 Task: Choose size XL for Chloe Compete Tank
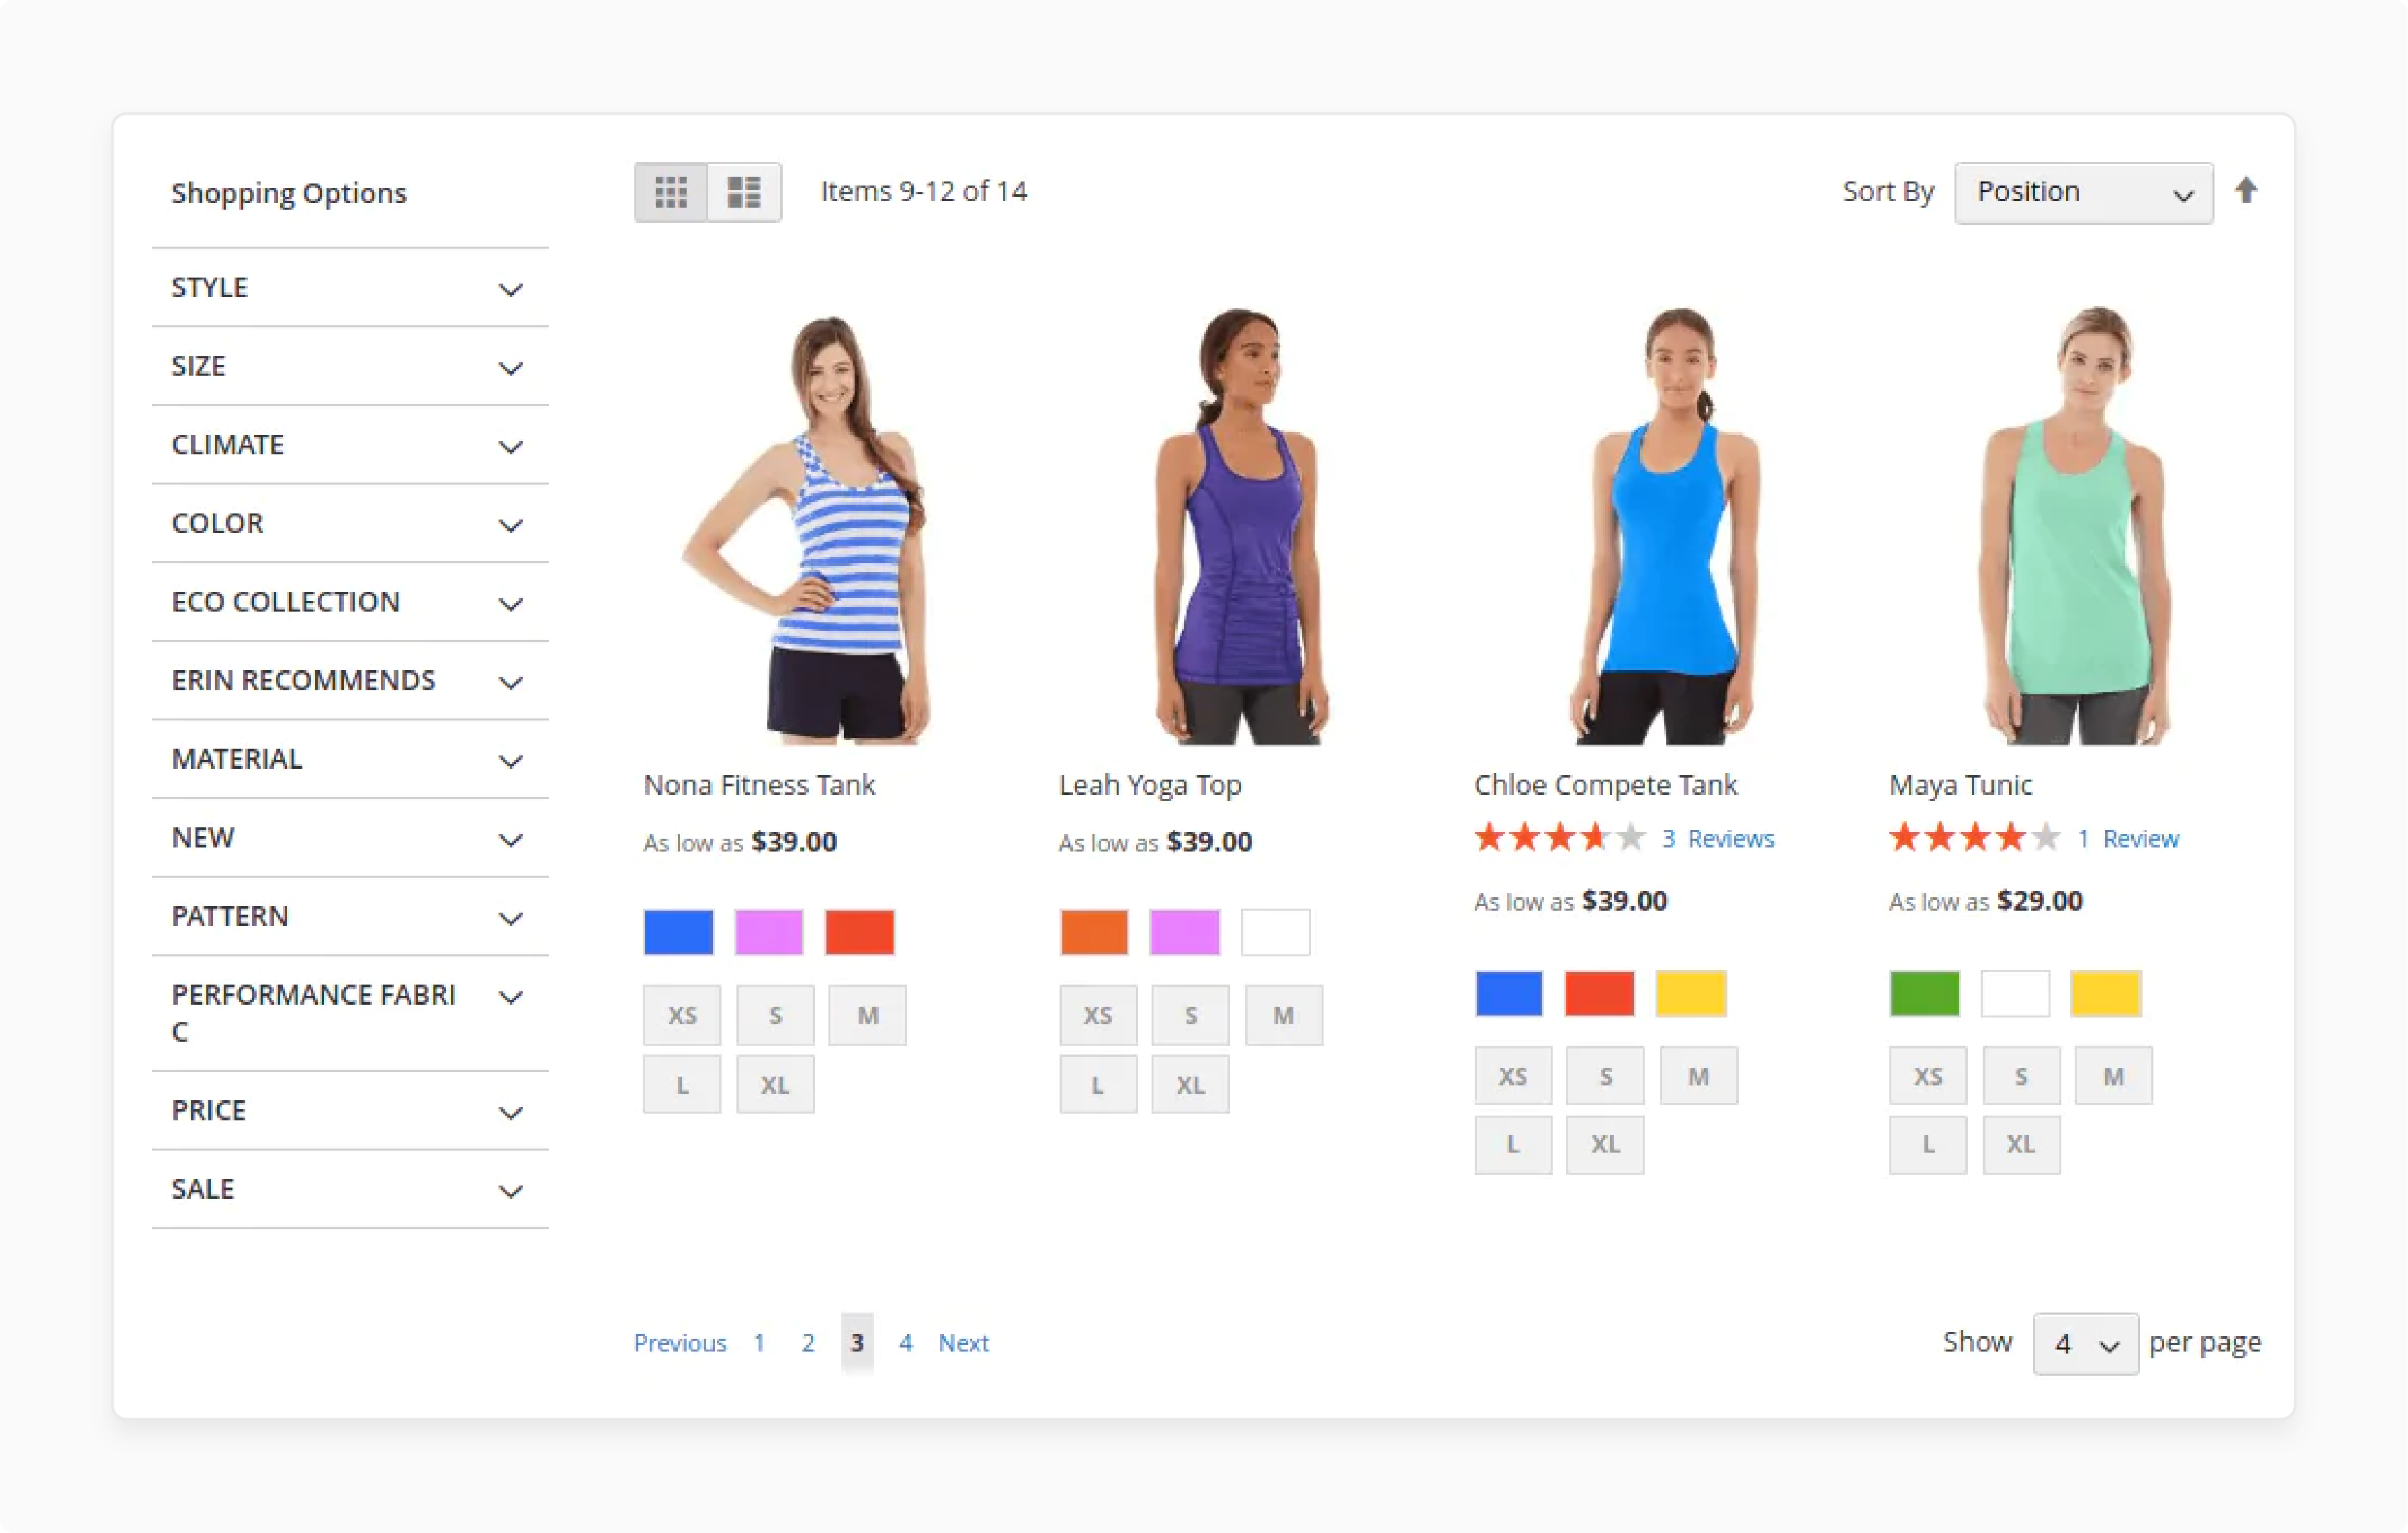pos(1606,1144)
